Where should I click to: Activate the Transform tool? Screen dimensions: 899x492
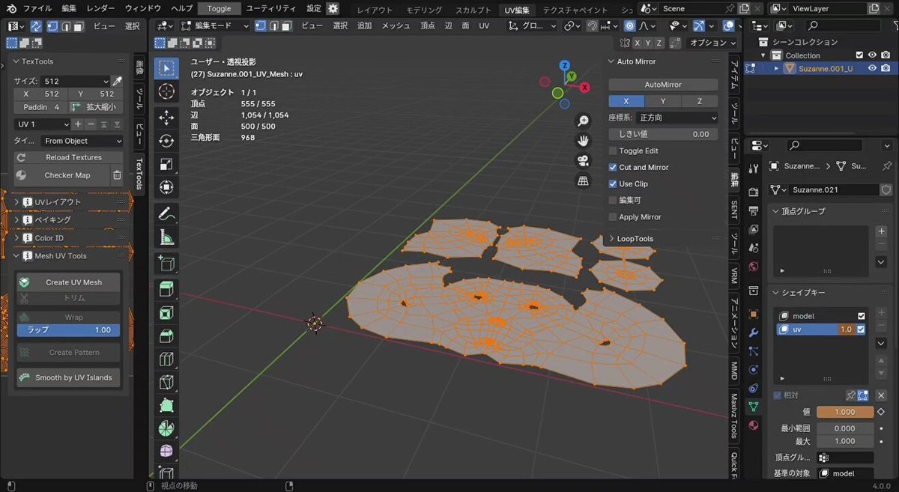(166, 187)
